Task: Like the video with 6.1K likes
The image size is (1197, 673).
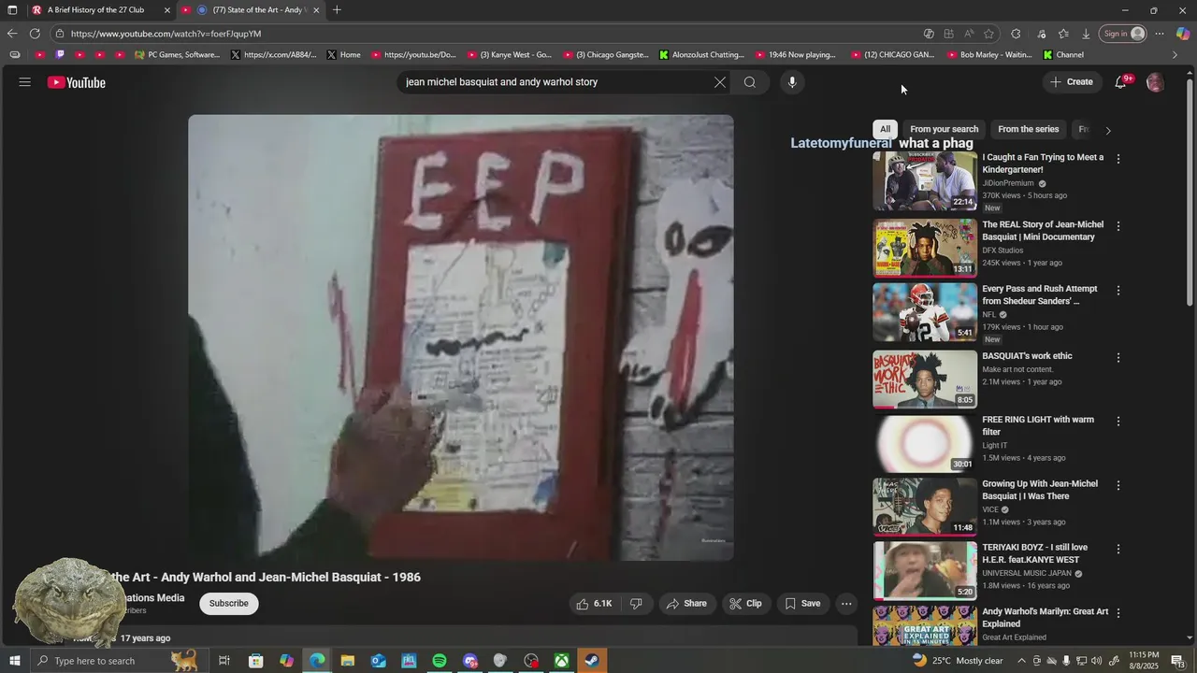Action: (594, 604)
